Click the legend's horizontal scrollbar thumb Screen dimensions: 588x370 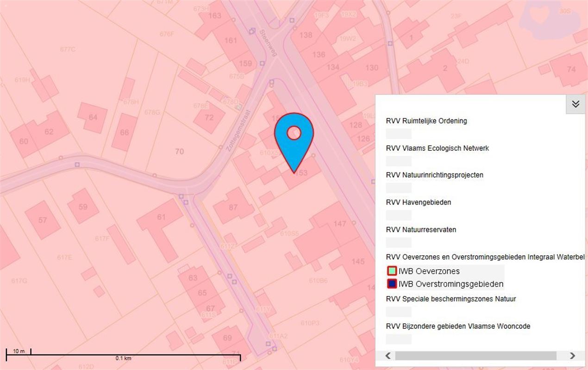click(x=475, y=356)
